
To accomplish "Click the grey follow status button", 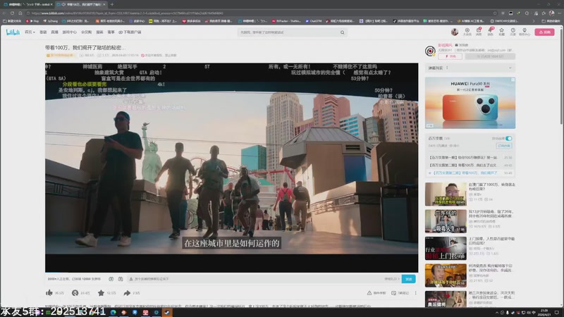I will pyautogui.click(x=490, y=56).
